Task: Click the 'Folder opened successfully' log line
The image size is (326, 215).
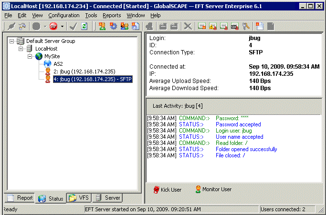Action: pos(246,149)
